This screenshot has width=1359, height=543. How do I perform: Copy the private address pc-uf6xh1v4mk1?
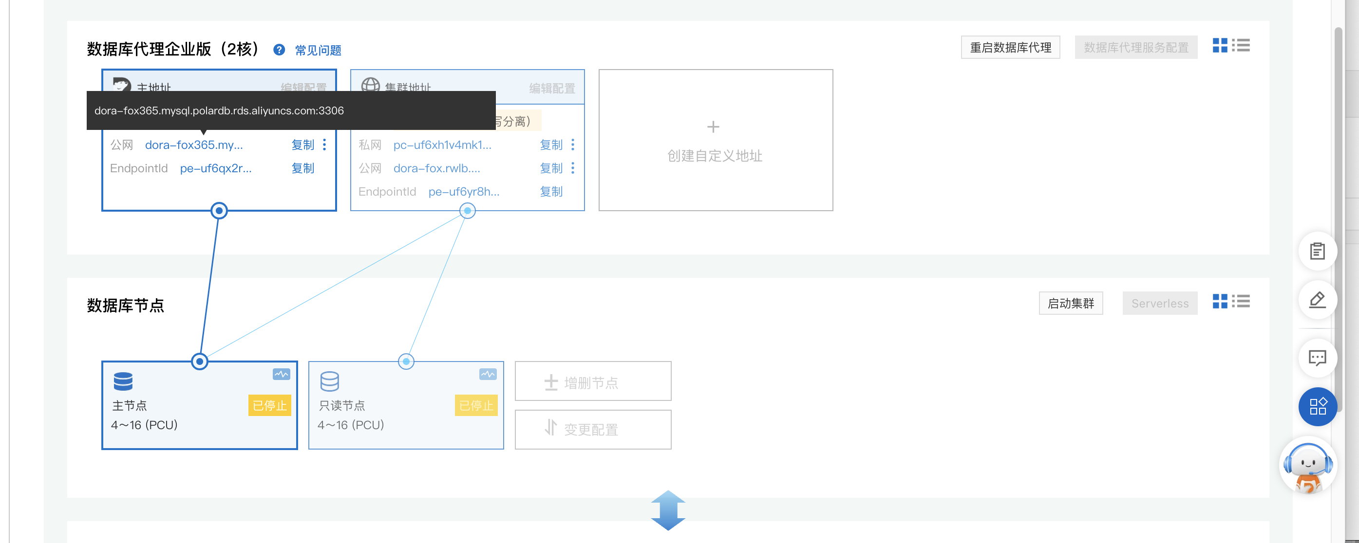click(x=551, y=145)
